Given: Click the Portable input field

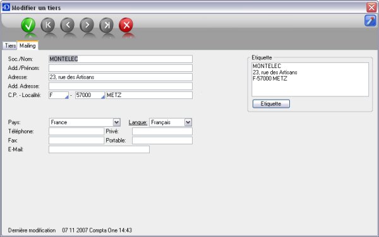Looking at the screenshot, I should (162, 141).
